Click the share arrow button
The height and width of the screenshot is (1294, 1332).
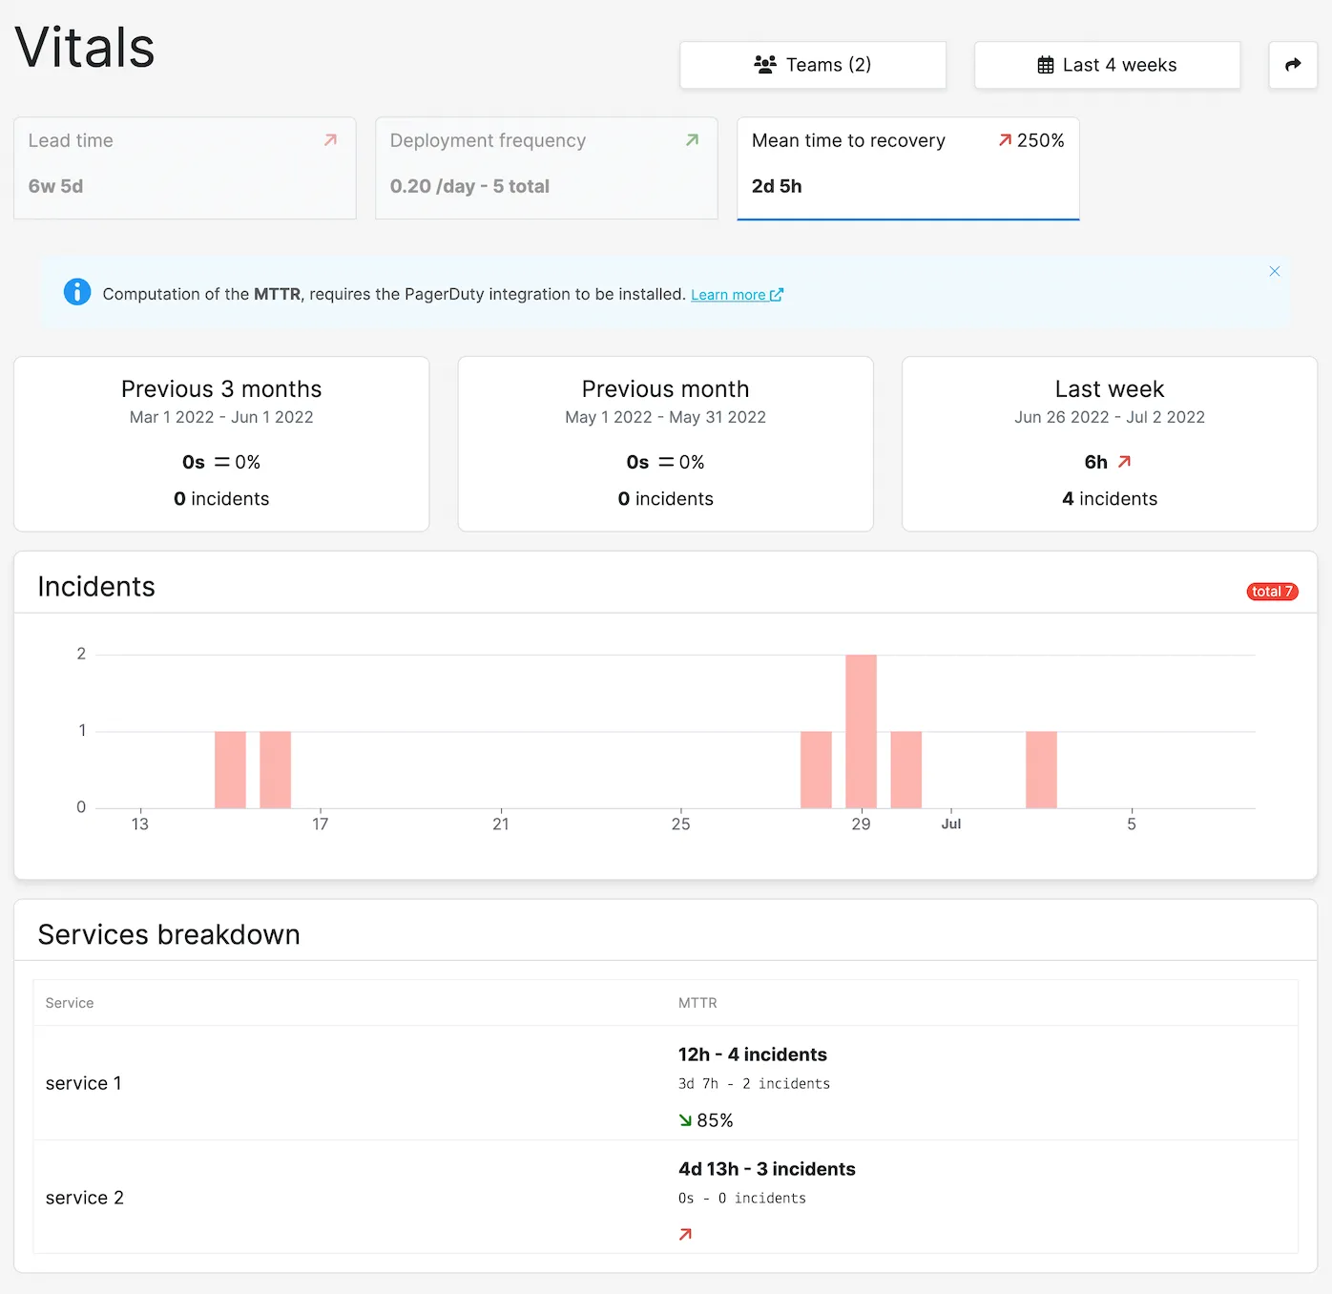tap(1293, 65)
